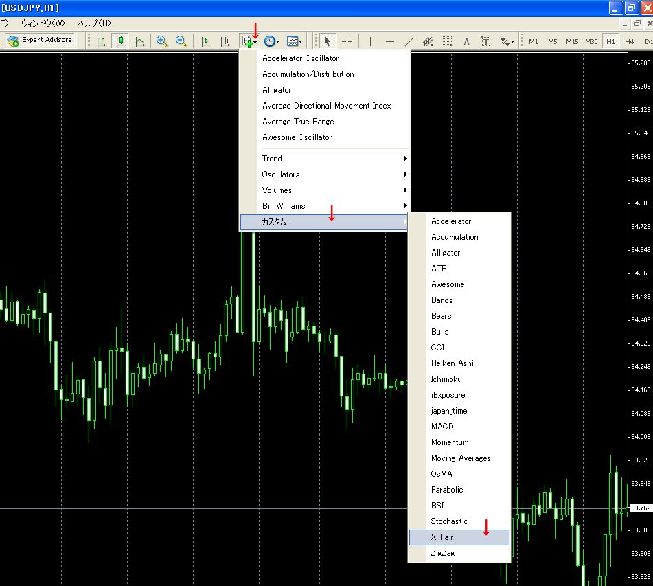Select Accumulation custom indicator

tap(459, 237)
